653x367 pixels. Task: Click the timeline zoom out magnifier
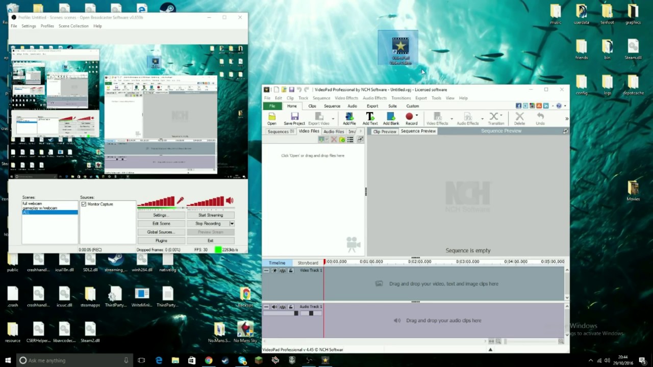click(x=498, y=341)
